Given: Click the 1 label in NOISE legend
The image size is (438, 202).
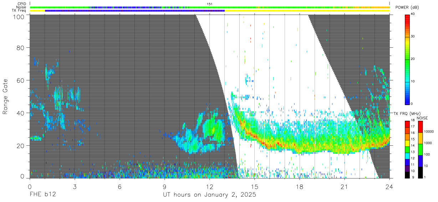Looking at the screenshot, I should pos(425,177).
